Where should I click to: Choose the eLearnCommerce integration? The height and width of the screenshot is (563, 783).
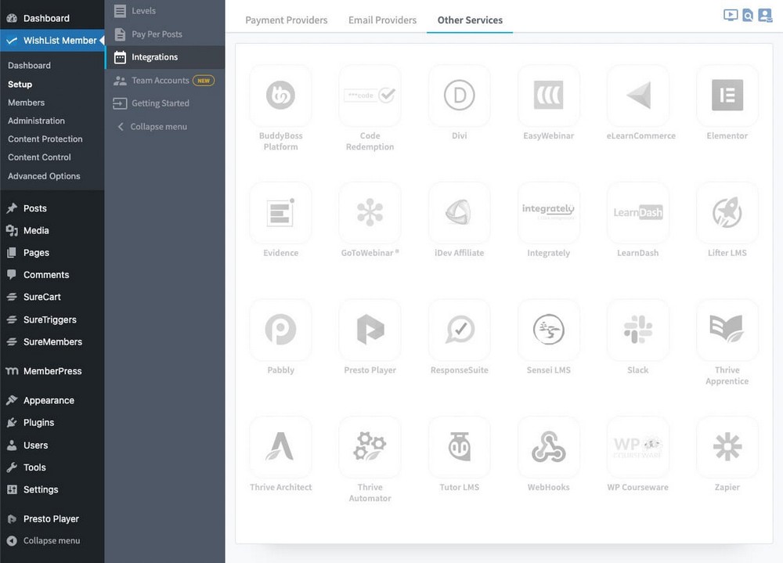click(x=637, y=95)
